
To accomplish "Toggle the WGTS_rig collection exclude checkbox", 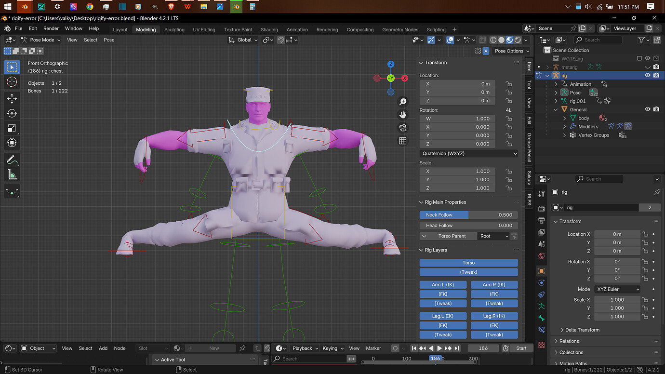I will coord(639,59).
